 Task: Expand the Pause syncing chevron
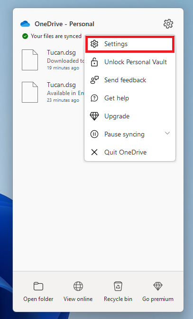coord(167,133)
